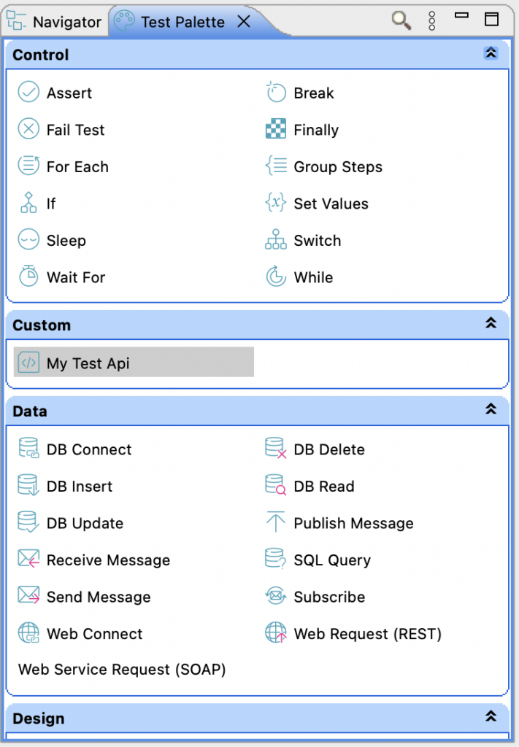The height and width of the screenshot is (747, 519).
Task: Minimize the palette view
Action: tap(461, 16)
